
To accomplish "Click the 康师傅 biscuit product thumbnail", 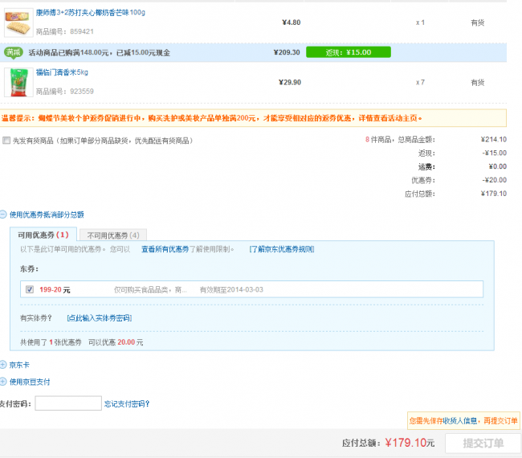I will tap(18, 23).
